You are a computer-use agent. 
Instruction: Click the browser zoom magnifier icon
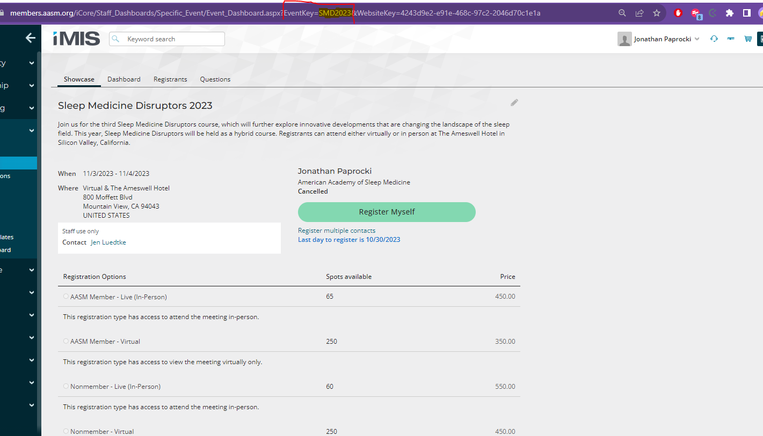click(x=622, y=13)
